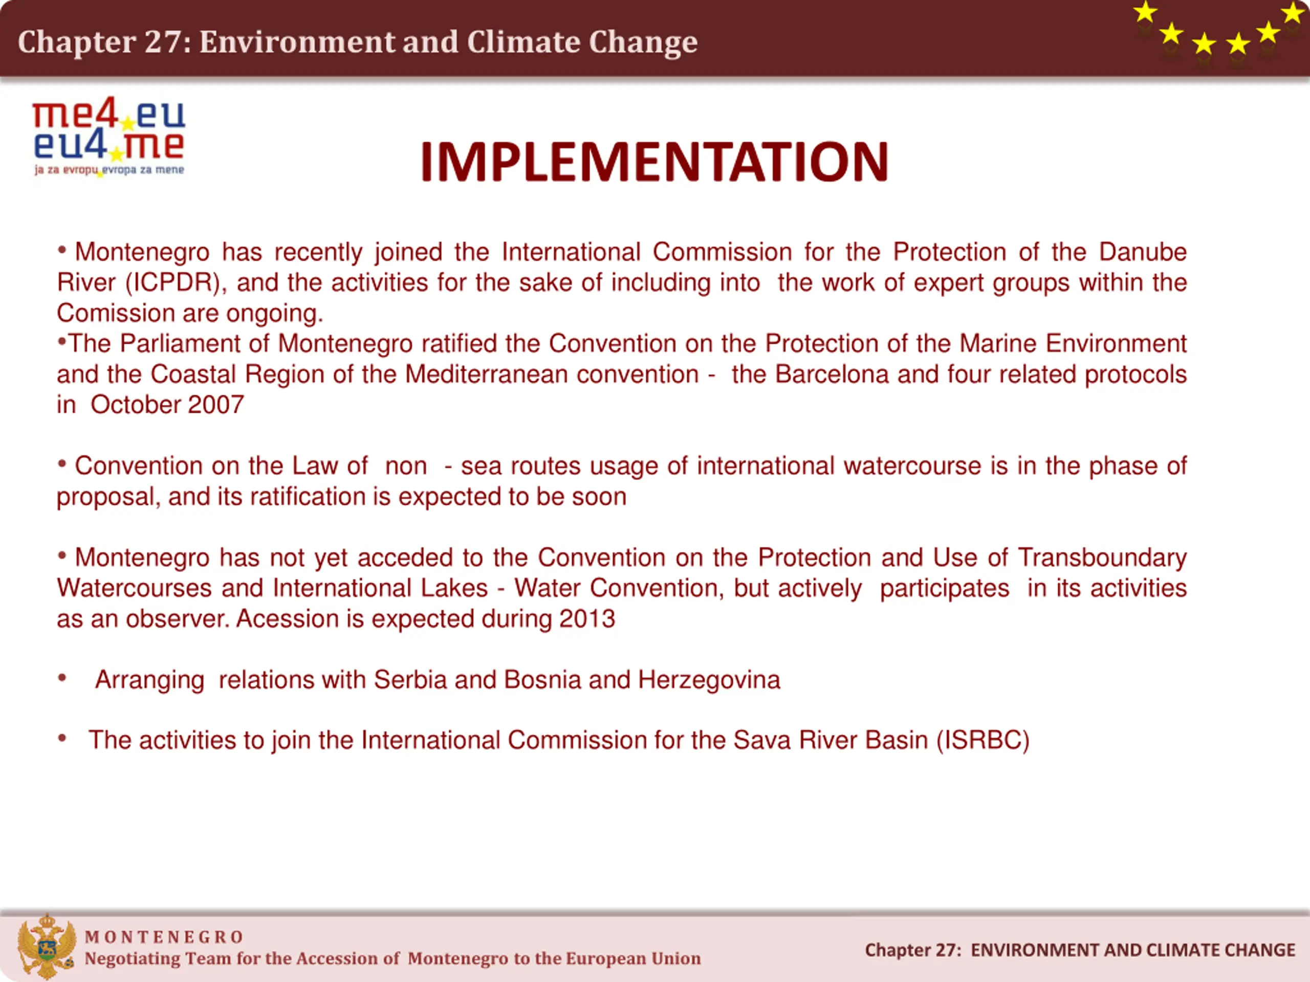Click 'Comission are ongoing.' line

(x=190, y=313)
